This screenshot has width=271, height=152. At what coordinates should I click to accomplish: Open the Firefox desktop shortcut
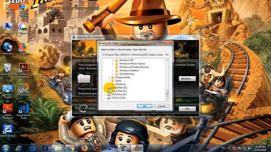click(x=24, y=49)
